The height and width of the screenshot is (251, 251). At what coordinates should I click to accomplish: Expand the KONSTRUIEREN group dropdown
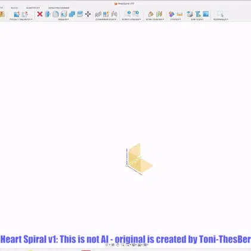click(155, 19)
